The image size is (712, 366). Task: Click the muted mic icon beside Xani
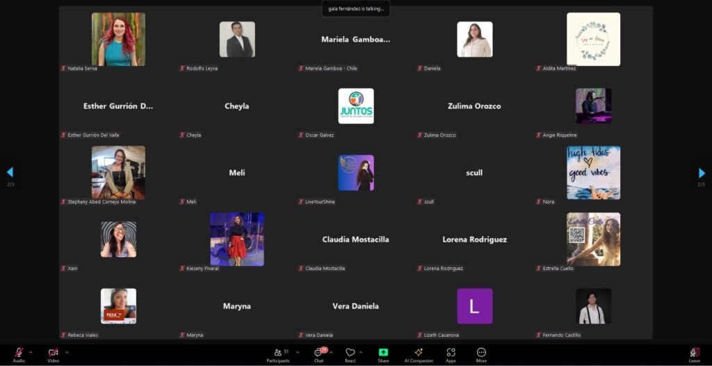63,269
